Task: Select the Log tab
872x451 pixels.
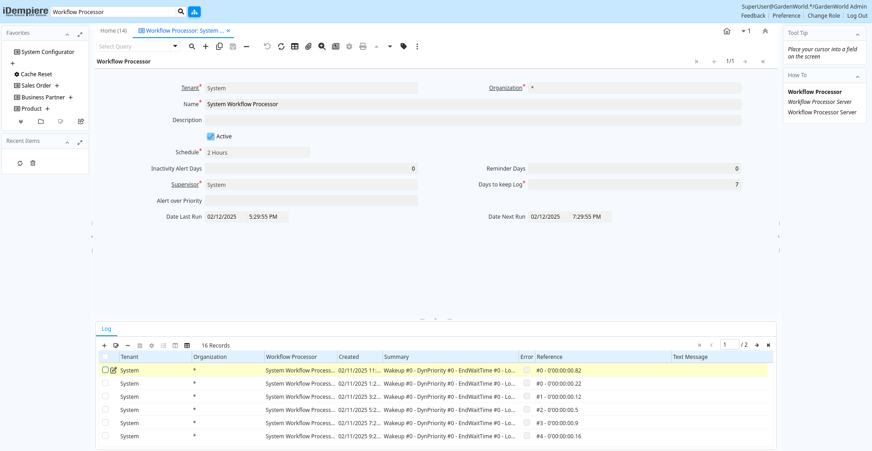Action: pyautogui.click(x=106, y=329)
